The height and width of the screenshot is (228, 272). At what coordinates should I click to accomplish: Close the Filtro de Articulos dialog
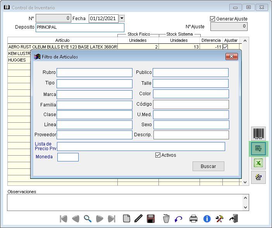(232, 57)
